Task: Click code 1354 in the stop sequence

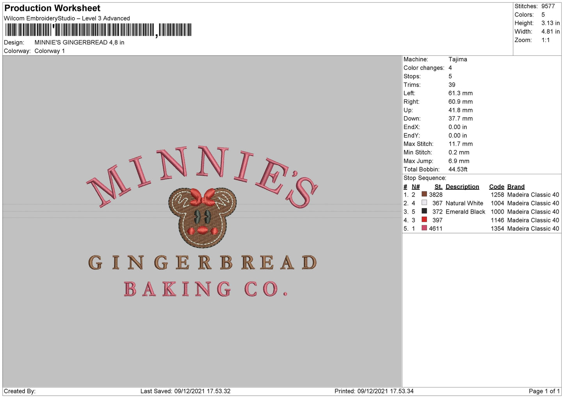Action: click(497, 228)
